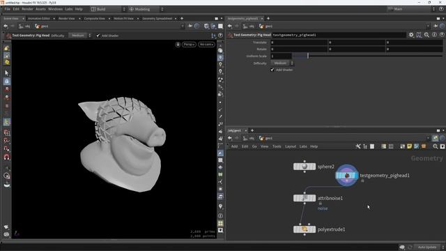The height and width of the screenshot is (251, 446).
Task: Open the Windows menu
Action: pos(55,9)
